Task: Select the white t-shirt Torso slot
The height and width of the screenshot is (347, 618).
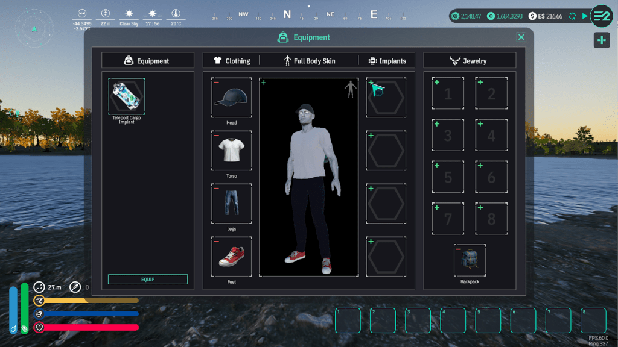Action: click(232, 151)
